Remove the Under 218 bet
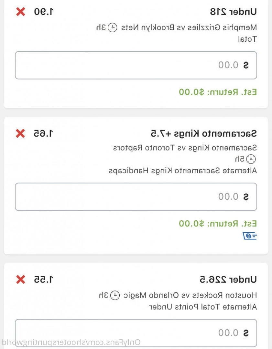This screenshot has width=272, height=349. [21, 12]
